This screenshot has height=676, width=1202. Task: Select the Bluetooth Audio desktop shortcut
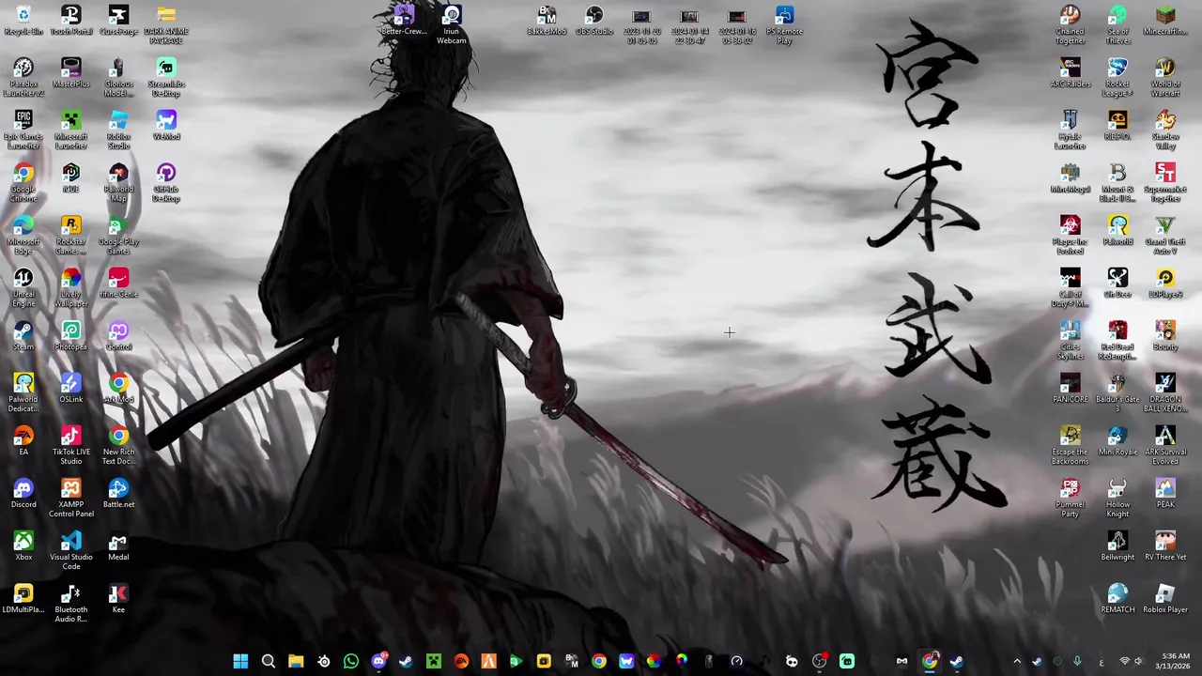coord(70,604)
